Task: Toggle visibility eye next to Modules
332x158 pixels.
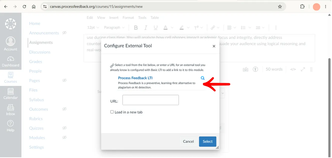Action: point(64,138)
